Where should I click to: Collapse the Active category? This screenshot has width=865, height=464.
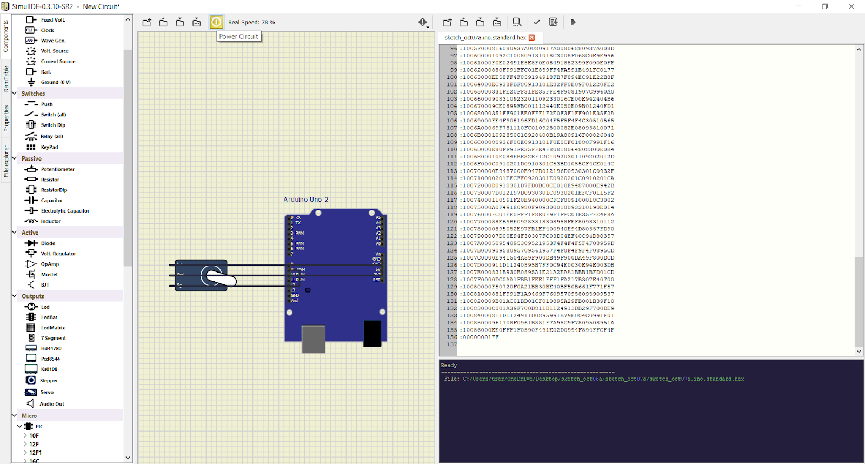click(15, 233)
